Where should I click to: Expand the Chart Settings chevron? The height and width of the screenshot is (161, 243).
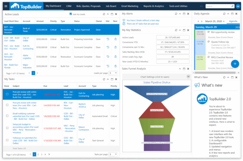point(188,76)
